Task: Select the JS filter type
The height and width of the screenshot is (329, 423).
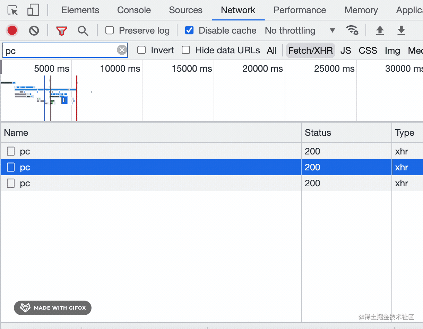Action: (x=345, y=51)
